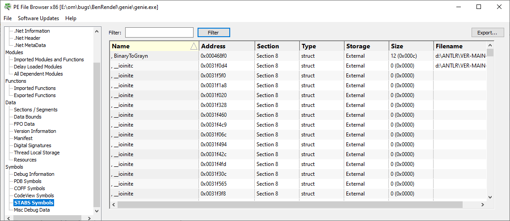
Task: Open the Help menu
Action: coord(71,18)
